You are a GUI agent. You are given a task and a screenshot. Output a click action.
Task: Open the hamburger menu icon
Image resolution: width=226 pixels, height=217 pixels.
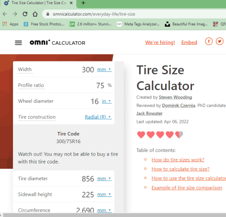[19, 43]
